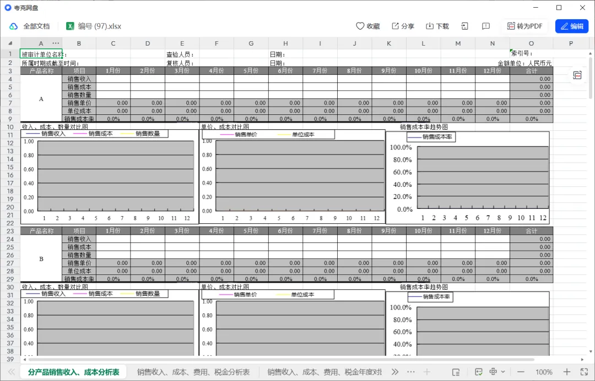Screen dimensions: 595x381
Task: Zoom out with the minus icon
Action: pyautogui.click(x=521, y=372)
